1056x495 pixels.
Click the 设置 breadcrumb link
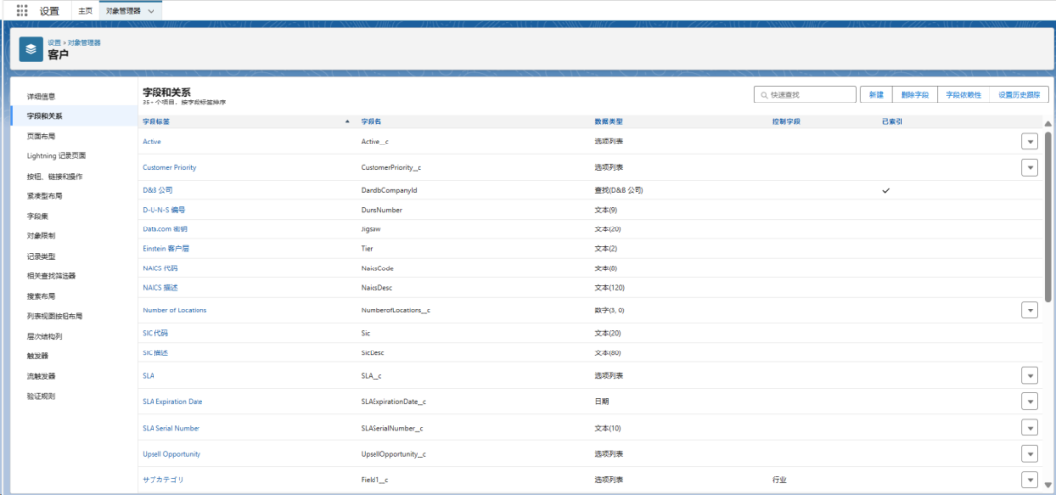pyautogui.click(x=54, y=42)
